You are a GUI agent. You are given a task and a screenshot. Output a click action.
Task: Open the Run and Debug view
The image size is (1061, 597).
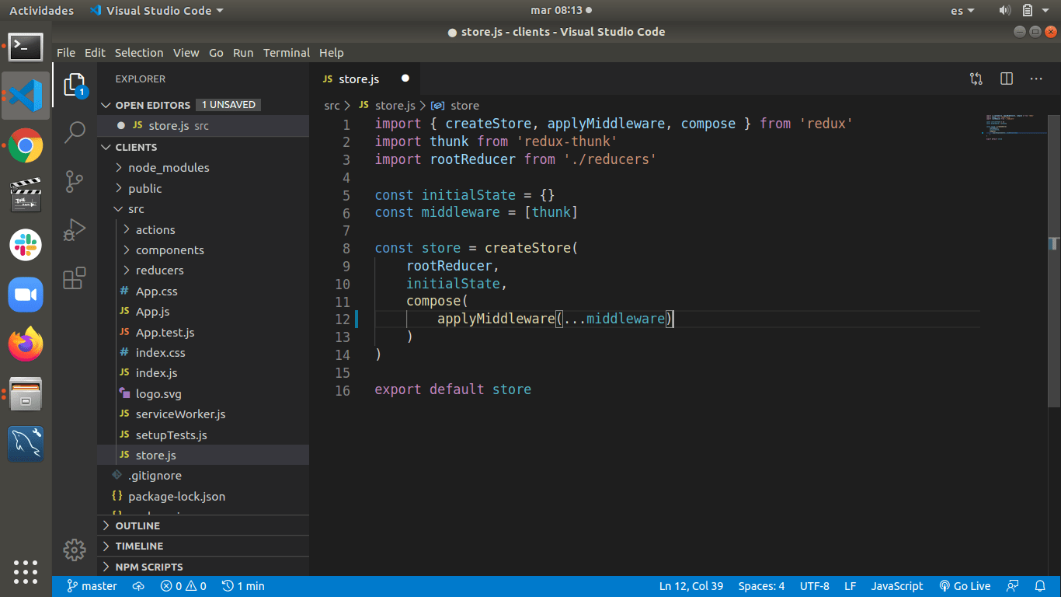pos(75,229)
